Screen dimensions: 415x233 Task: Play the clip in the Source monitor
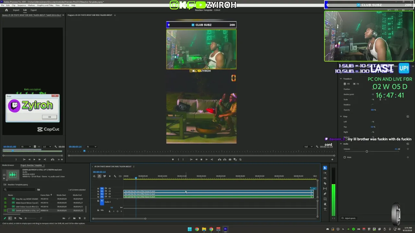click(34, 159)
